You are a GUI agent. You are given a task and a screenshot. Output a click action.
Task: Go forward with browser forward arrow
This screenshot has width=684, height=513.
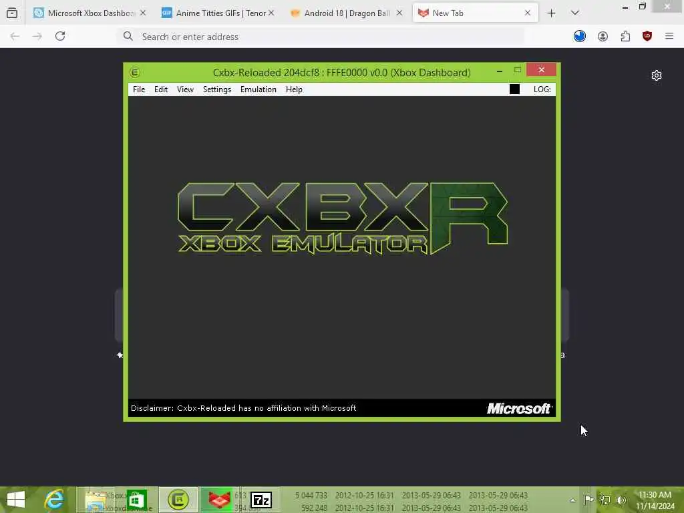[37, 36]
